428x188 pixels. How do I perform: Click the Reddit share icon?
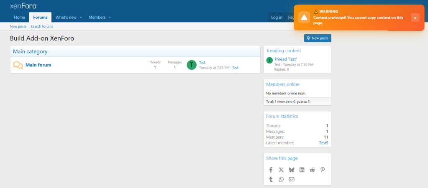312,170
